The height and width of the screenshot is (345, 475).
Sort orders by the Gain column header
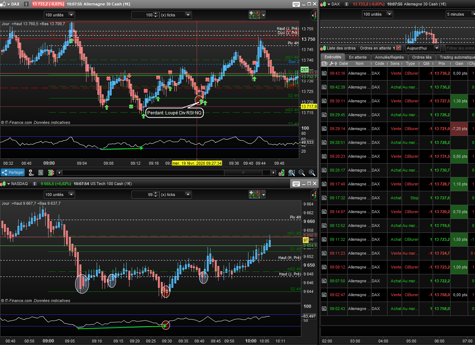[x=459, y=63]
